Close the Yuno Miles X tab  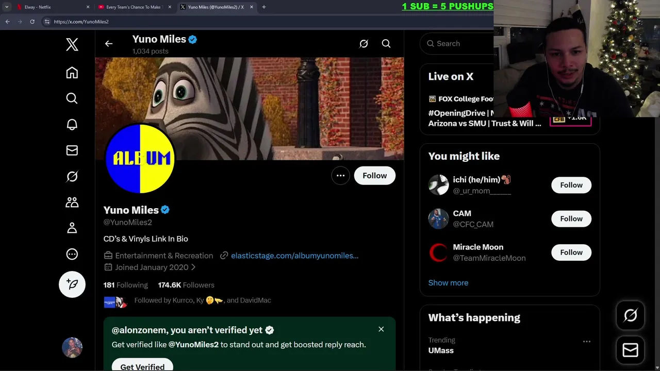tap(252, 7)
